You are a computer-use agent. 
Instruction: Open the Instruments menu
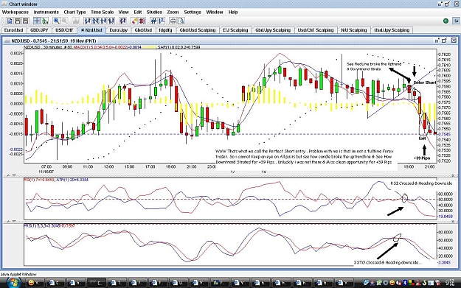point(46,12)
